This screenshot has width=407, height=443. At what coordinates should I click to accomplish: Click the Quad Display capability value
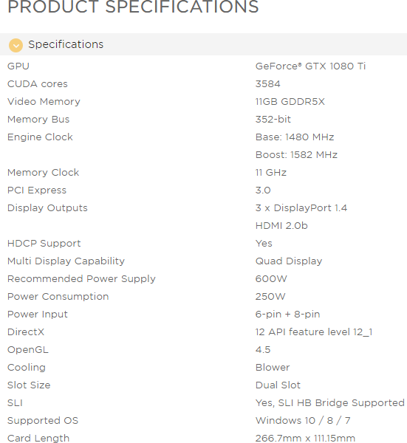pos(289,261)
